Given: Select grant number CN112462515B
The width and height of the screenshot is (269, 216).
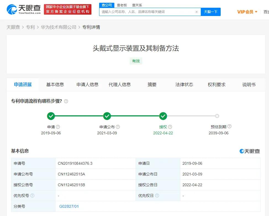Looking at the screenshot, I should [x=71, y=185].
